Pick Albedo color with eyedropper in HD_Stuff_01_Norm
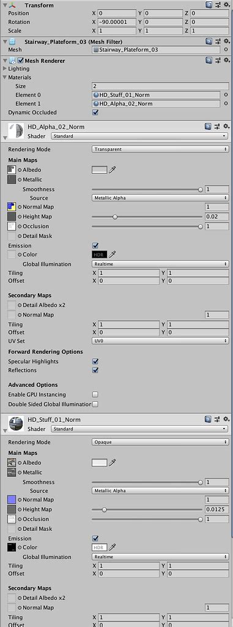The width and height of the screenshot is (233, 627). coord(113,463)
